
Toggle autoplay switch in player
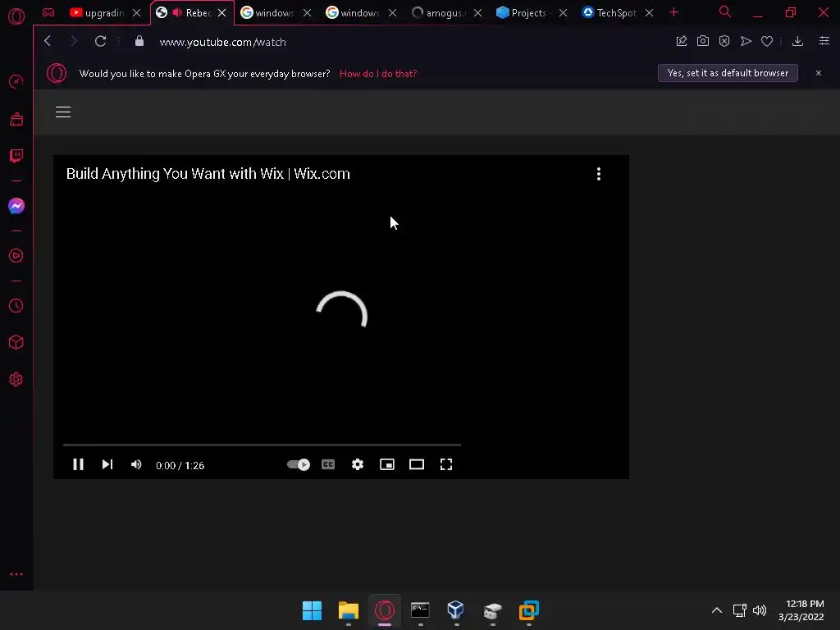[x=299, y=464]
